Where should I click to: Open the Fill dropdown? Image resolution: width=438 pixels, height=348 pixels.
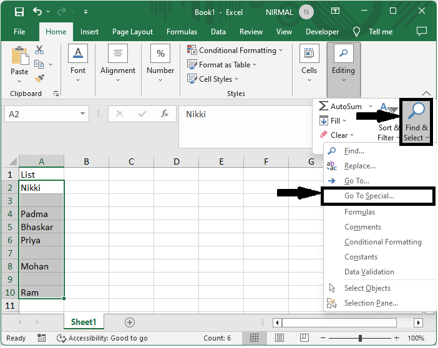[x=333, y=120]
